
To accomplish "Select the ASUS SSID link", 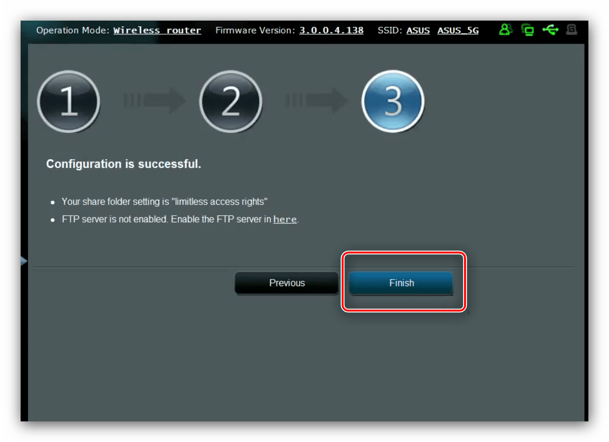I will pyautogui.click(x=418, y=30).
